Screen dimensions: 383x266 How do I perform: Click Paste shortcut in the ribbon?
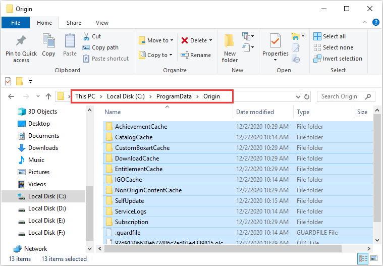coord(105,59)
